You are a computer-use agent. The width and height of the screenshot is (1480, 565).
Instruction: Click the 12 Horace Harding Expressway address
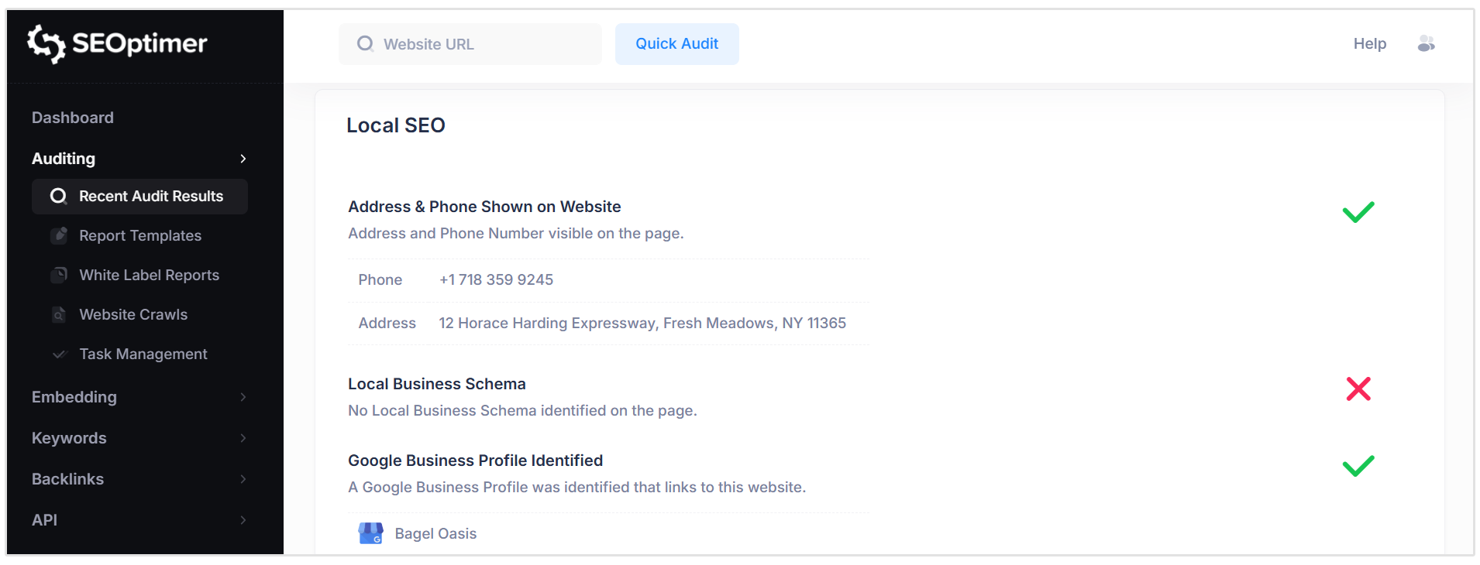[x=642, y=323]
